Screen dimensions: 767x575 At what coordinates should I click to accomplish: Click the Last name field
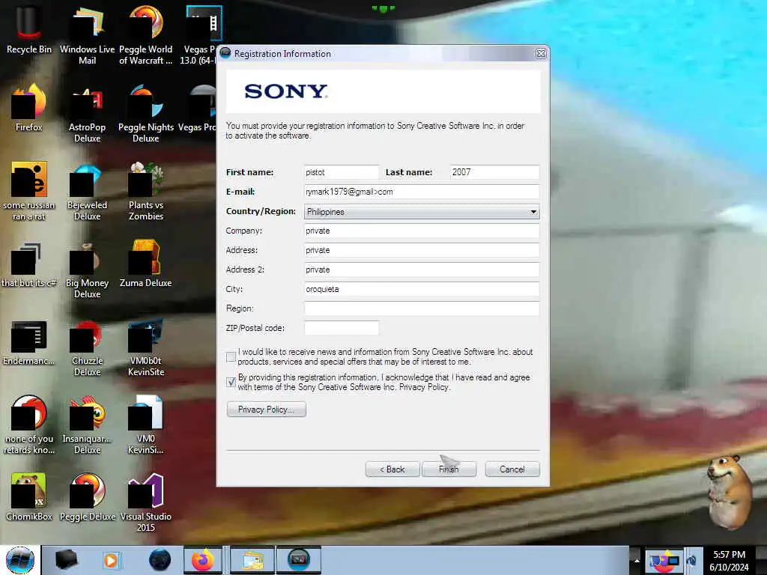click(494, 172)
